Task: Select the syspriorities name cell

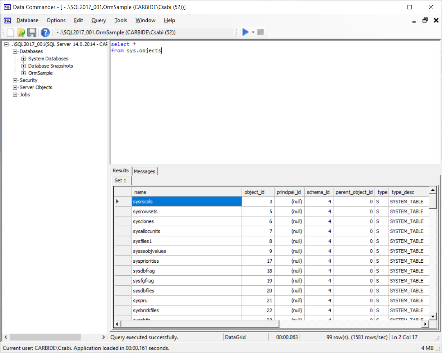Action: [x=187, y=261]
